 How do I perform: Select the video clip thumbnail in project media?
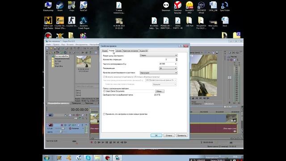(x=84, y=62)
